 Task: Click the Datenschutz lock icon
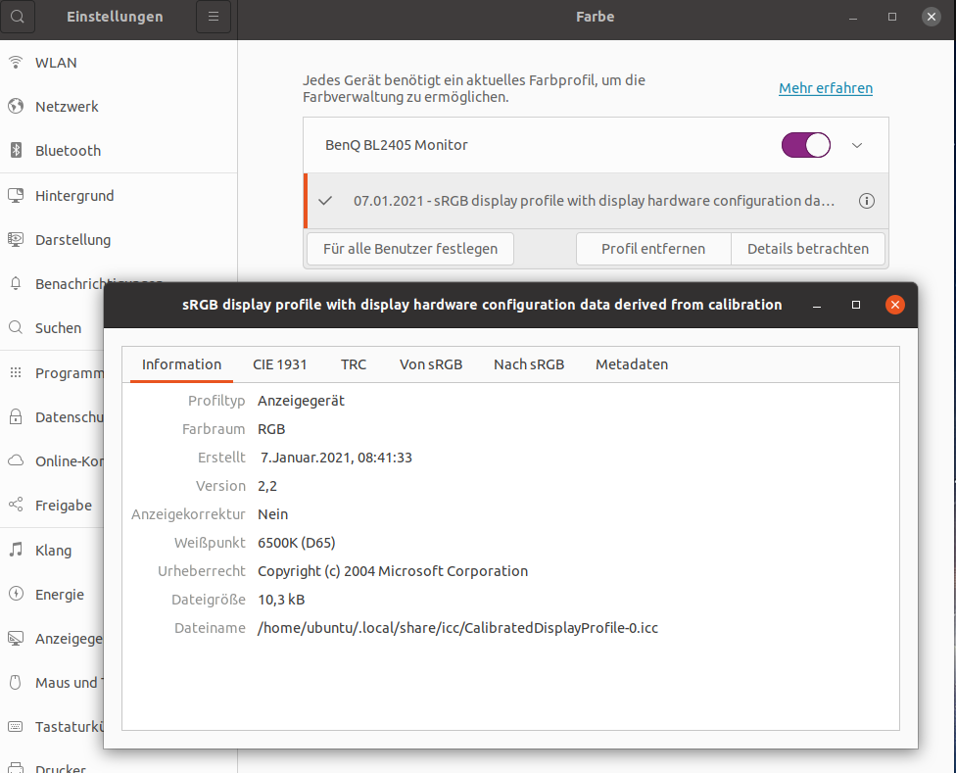(16, 417)
